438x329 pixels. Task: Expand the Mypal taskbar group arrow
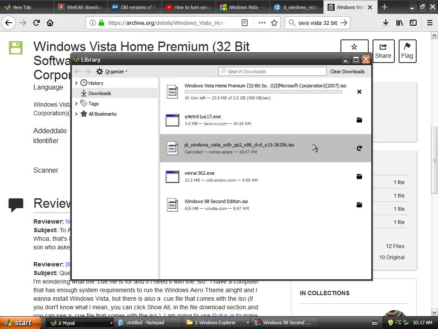[x=111, y=323]
